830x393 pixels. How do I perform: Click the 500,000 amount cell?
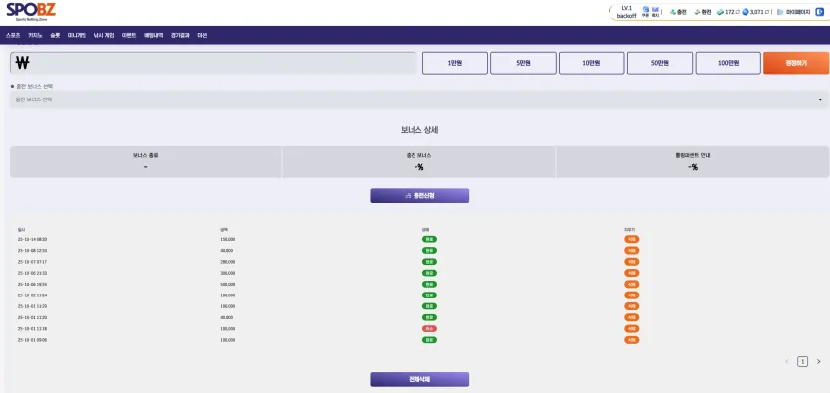pyautogui.click(x=227, y=284)
